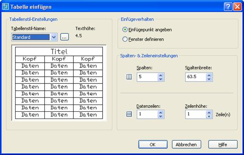Click the table style preview thumbnail

point(59,83)
